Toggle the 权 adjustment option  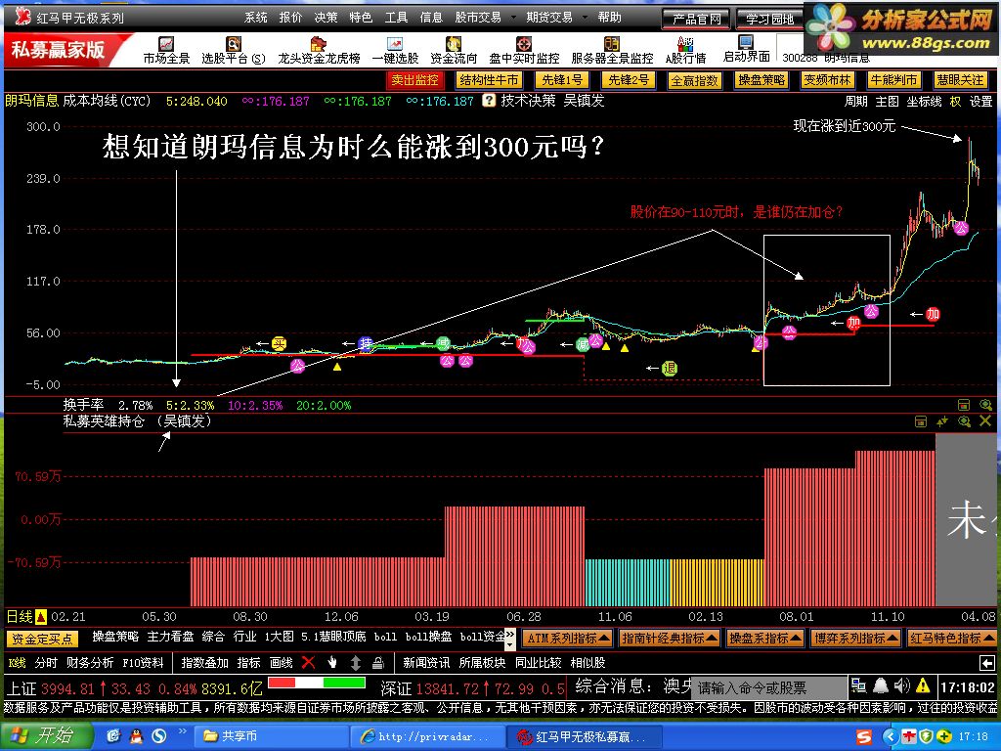tap(955, 102)
